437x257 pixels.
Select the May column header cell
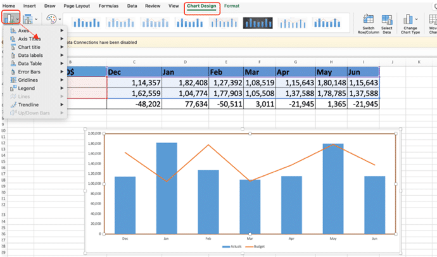coord(331,72)
